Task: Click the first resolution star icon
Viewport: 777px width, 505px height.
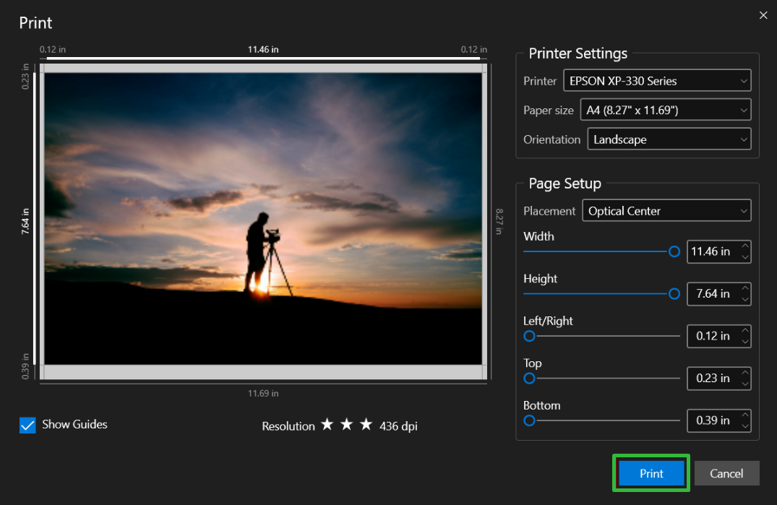Action: coord(327,424)
